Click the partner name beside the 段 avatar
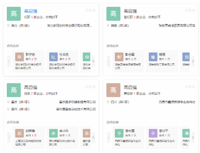 30,131
